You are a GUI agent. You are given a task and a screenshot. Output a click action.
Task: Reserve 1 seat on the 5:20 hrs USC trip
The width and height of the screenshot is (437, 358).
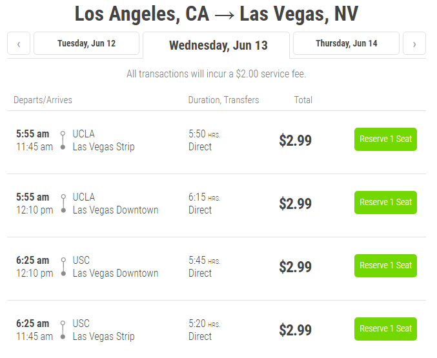click(385, 329)
